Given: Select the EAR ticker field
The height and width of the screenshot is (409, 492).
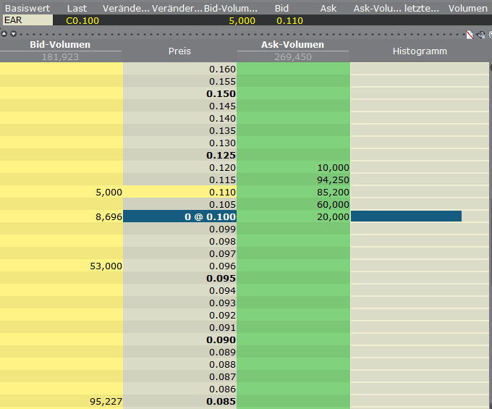Looking at the screenshot, I should point(27,20).
